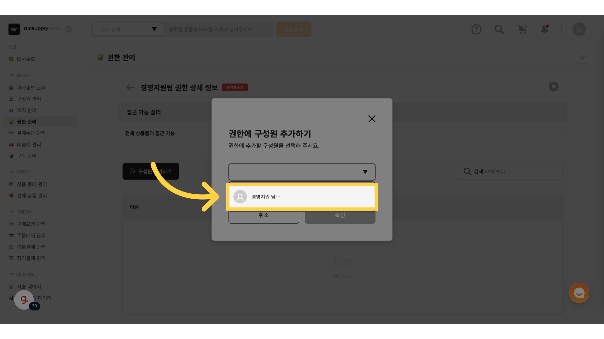Click the help question mark icon
The width and height of the screenshot is (604, 339).
pos(476,30)
